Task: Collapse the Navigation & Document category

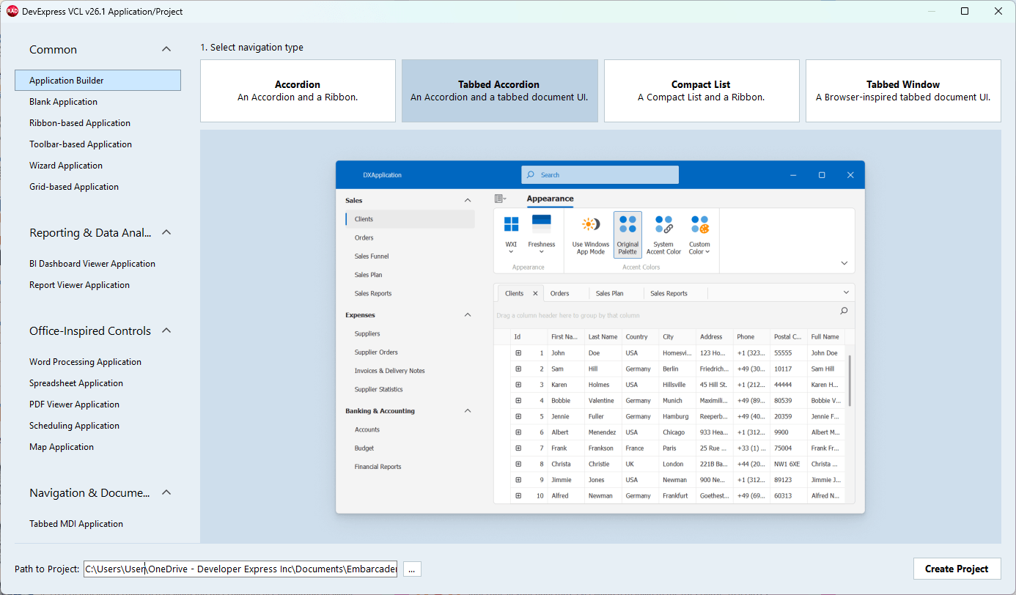Action: [x=166, y=492]
